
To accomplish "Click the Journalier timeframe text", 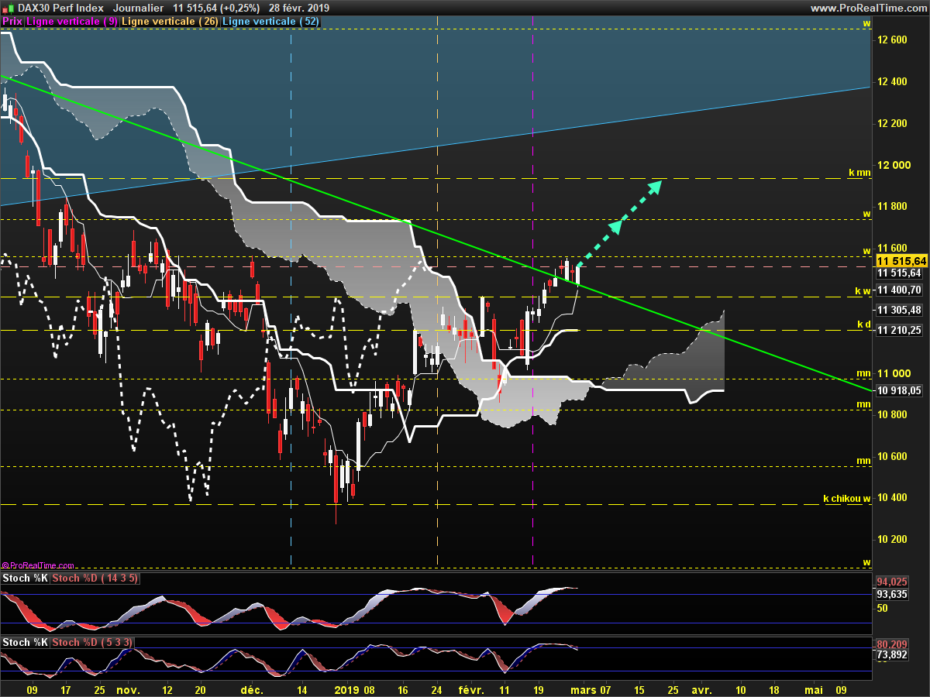I will pyautogui.click(x=137, y=8).
